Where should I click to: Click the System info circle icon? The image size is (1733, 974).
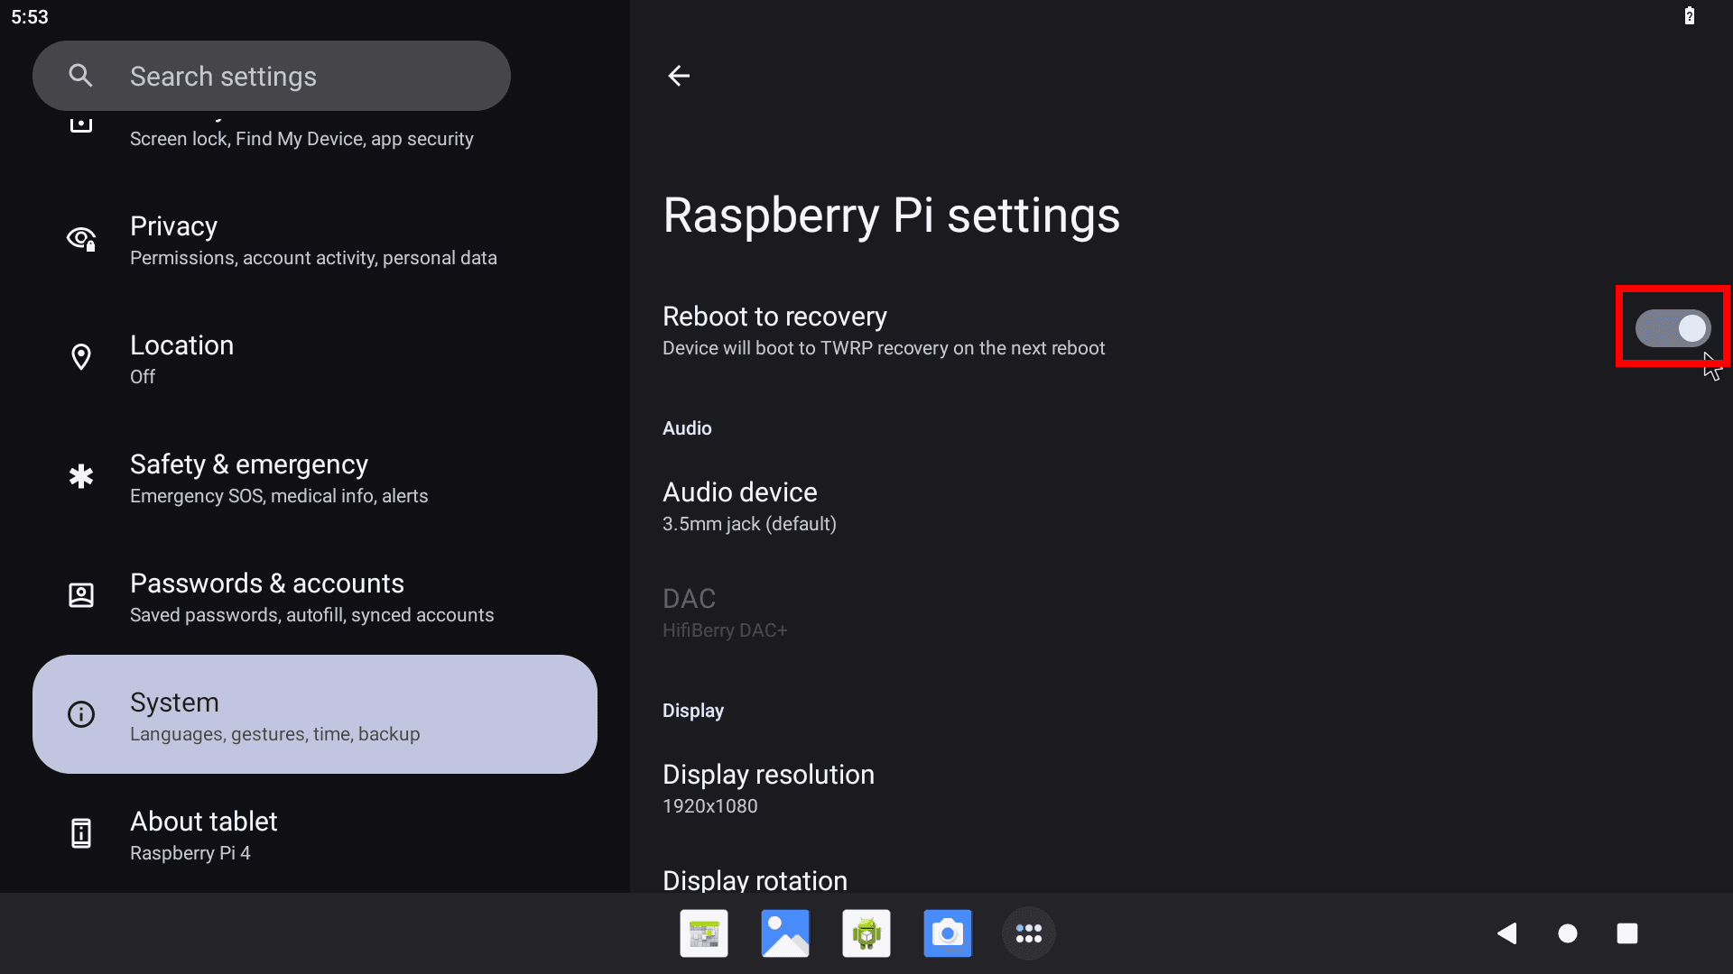coord(81,714)
